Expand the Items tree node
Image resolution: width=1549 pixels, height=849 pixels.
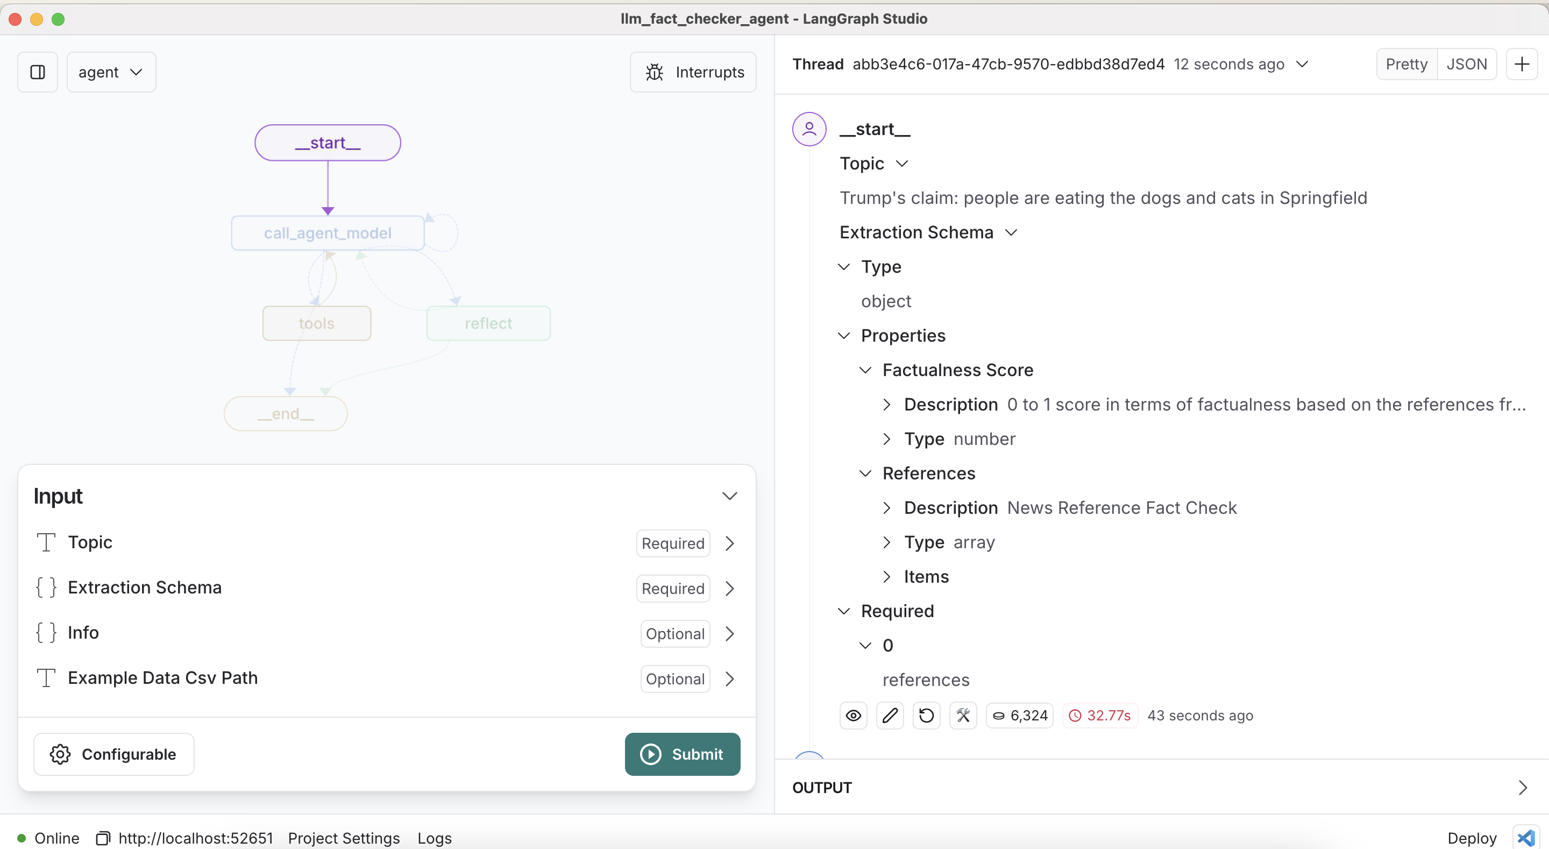point(886,576)
